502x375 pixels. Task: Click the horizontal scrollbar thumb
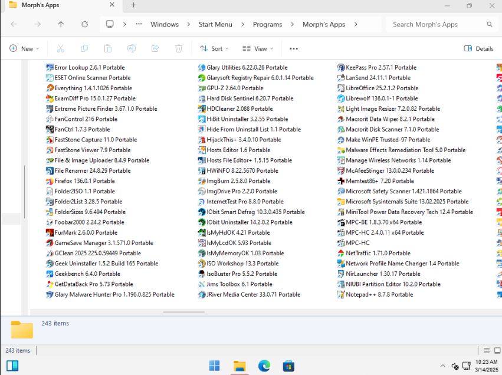(184, 312)
